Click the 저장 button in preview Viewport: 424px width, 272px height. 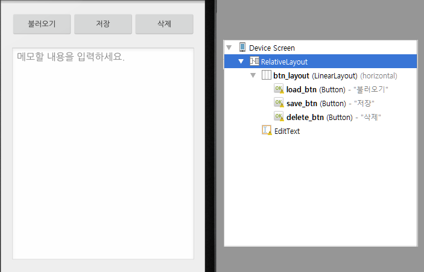[103, 24]
